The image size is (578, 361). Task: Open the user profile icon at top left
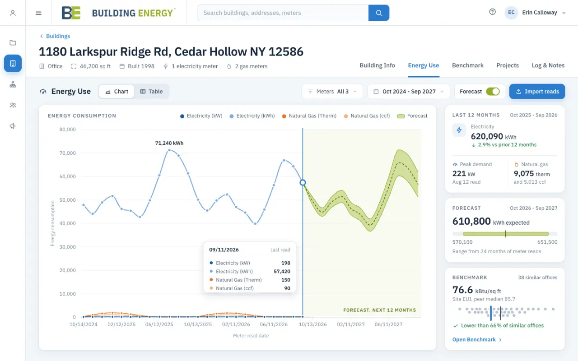pos(13,13)
